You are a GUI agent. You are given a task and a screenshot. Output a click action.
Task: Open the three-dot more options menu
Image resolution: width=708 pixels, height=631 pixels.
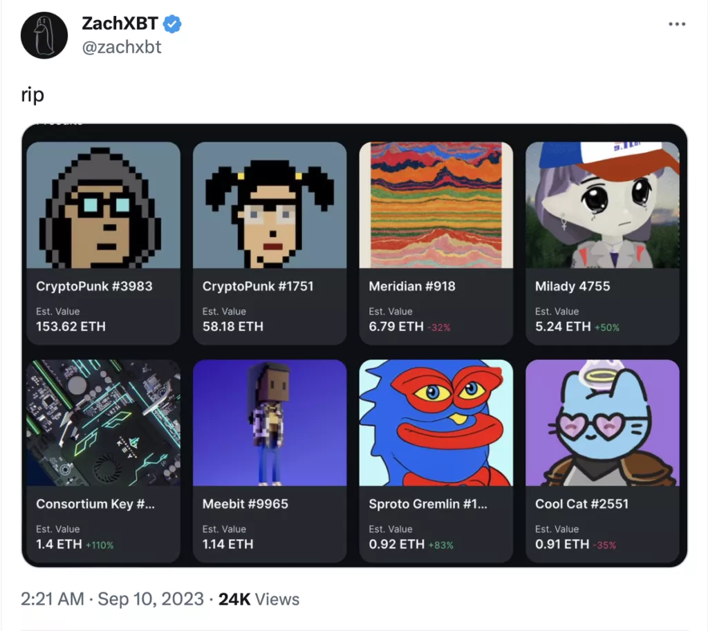[677, 24]
